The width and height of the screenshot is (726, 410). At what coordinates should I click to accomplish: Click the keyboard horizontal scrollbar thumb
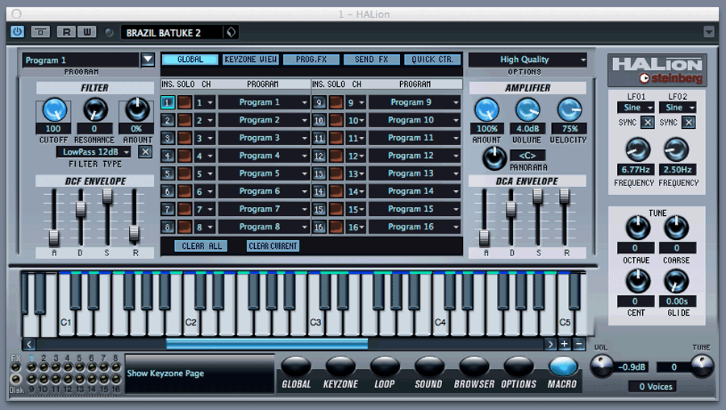click(267, 344)
